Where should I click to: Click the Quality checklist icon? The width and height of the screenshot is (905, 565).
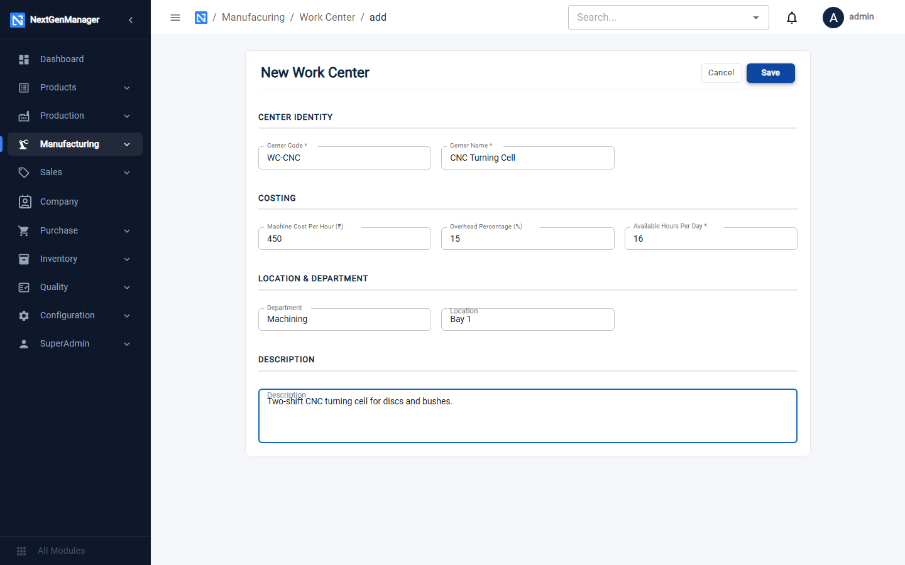point(24,288)
